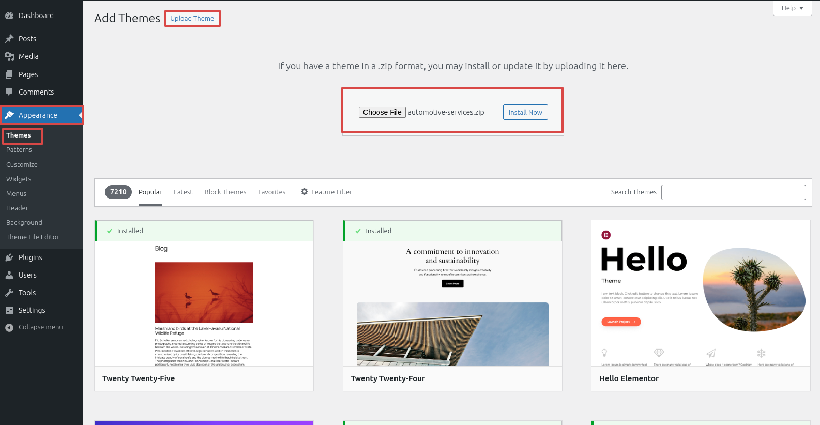Click Install Now button
The width and height of the screenshot is (820, 425).
point(525,112)
